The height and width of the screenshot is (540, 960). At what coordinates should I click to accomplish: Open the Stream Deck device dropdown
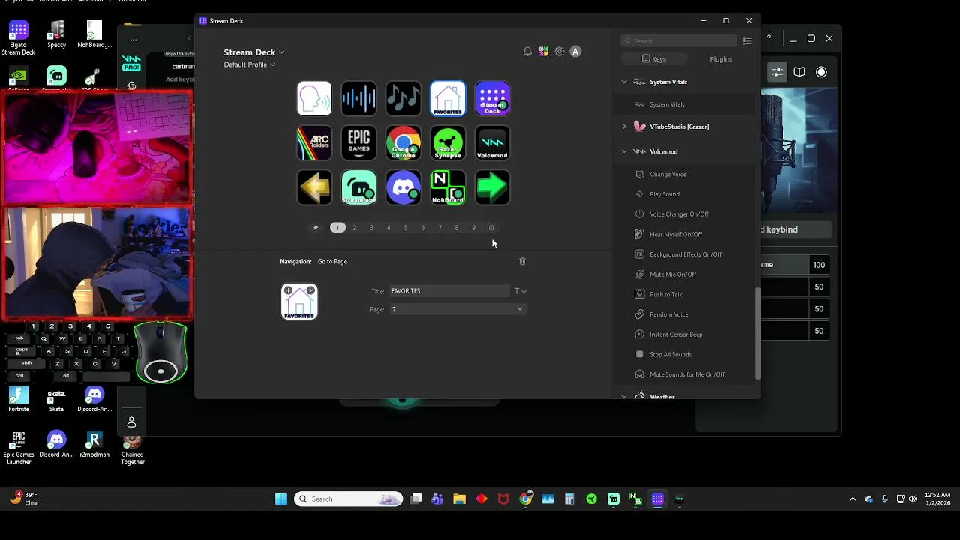click(253, 52)
